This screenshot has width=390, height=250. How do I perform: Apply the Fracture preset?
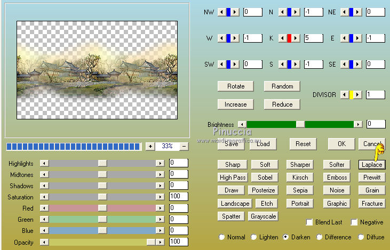(372, 204)
